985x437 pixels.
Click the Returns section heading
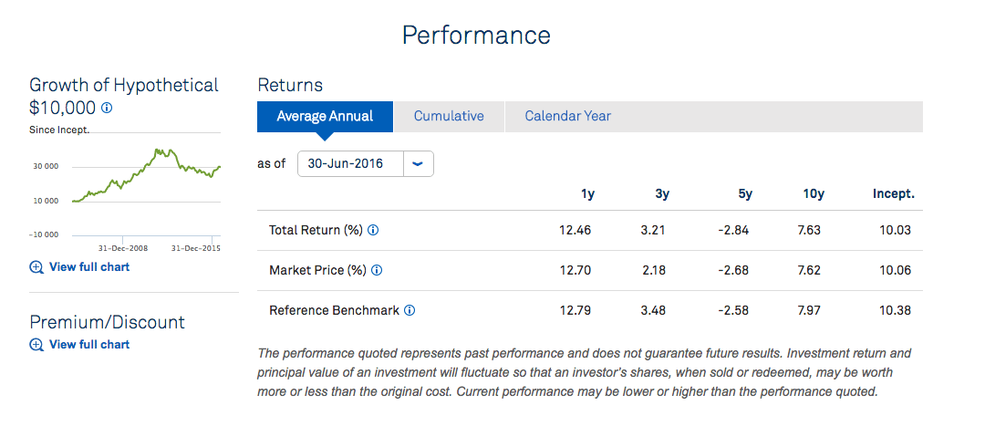tap(290, 85)
